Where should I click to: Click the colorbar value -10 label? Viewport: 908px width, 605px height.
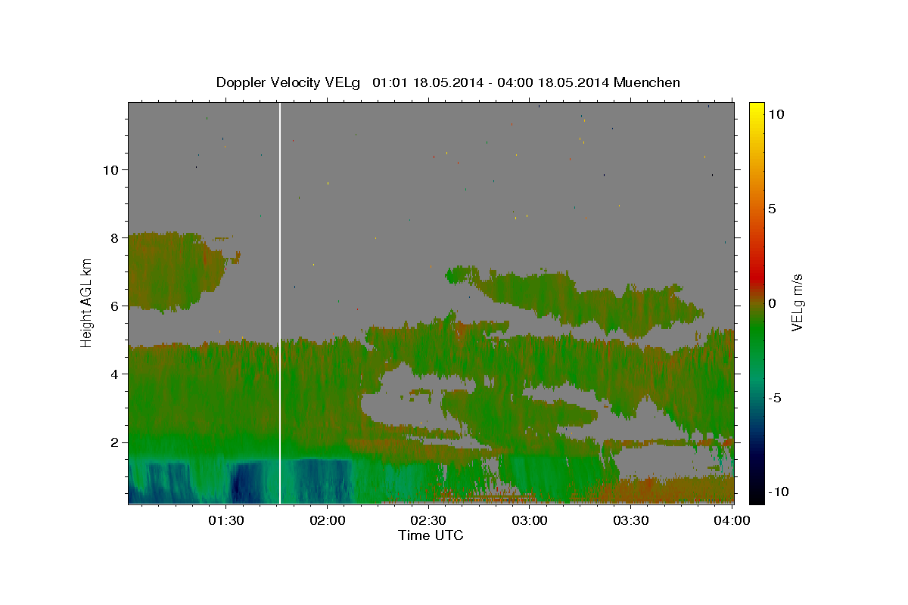pos(778,492)
